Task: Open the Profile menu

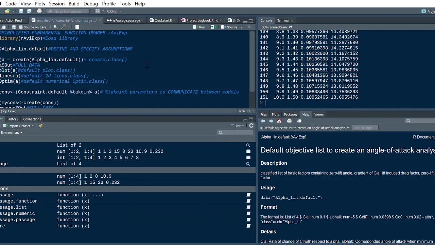Action: coord(109,4)
